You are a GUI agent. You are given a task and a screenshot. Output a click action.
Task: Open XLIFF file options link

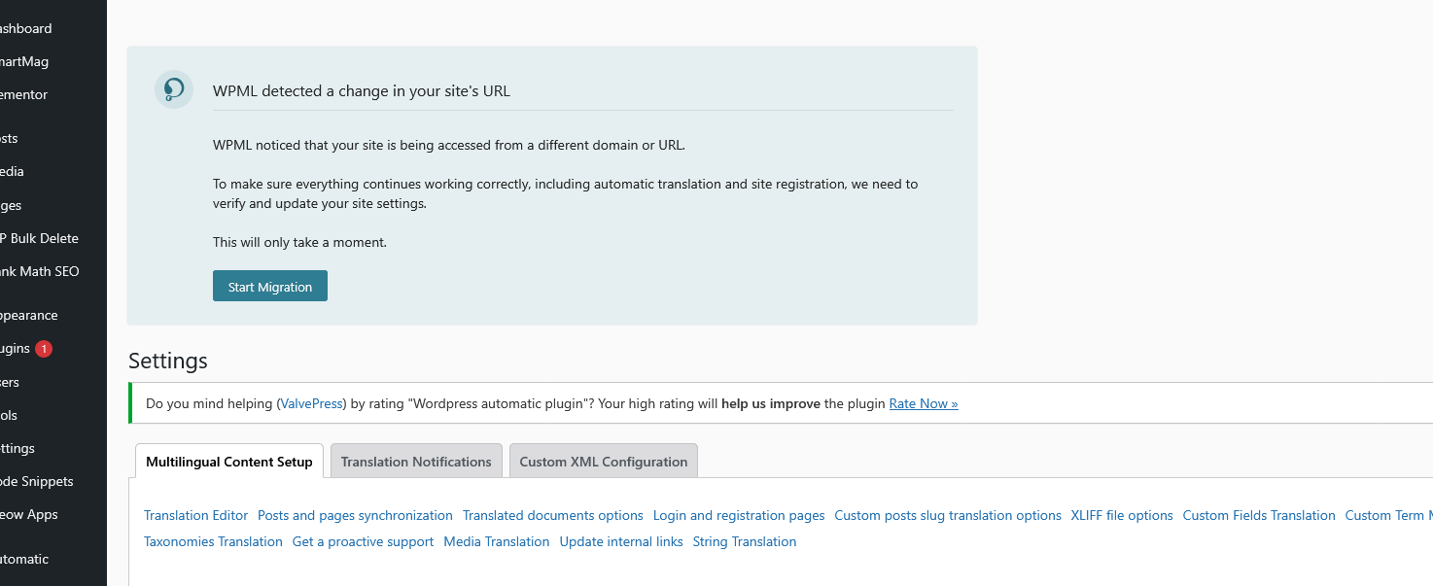[1121, 515]
